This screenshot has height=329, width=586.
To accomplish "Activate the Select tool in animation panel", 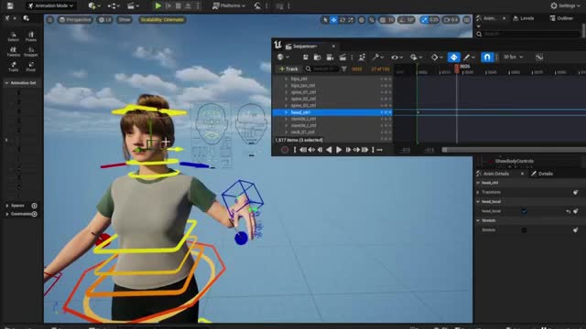I will (14, 37).
